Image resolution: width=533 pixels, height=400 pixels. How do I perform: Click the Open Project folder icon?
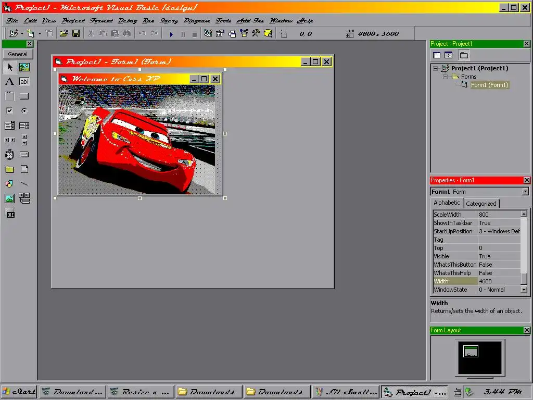64,34
